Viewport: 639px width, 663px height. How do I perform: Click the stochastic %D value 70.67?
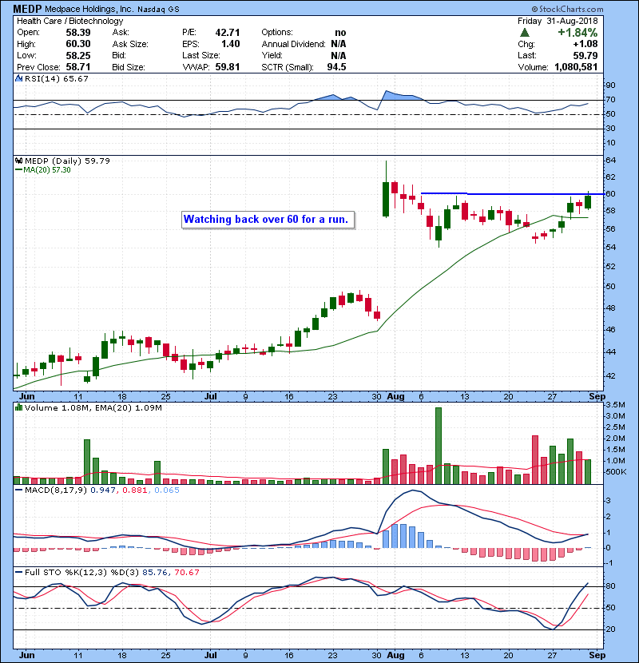coord(186,572)
